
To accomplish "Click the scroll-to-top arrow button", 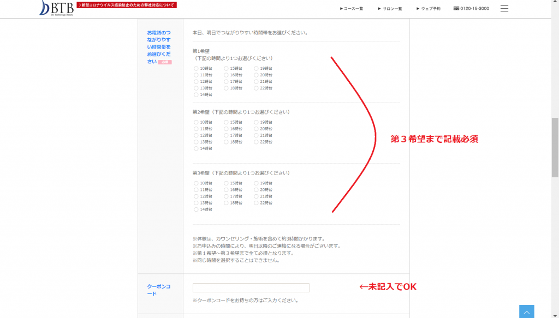I will pos(526,312).
